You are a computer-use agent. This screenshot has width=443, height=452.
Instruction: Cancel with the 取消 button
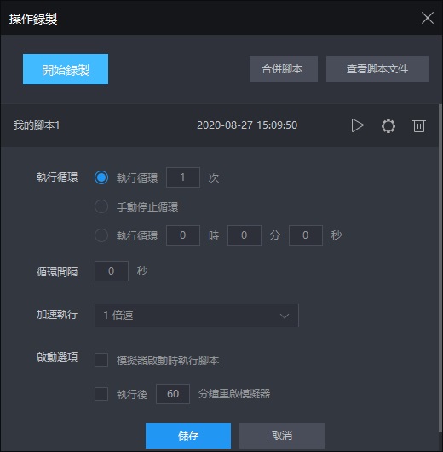coord(282,436)
